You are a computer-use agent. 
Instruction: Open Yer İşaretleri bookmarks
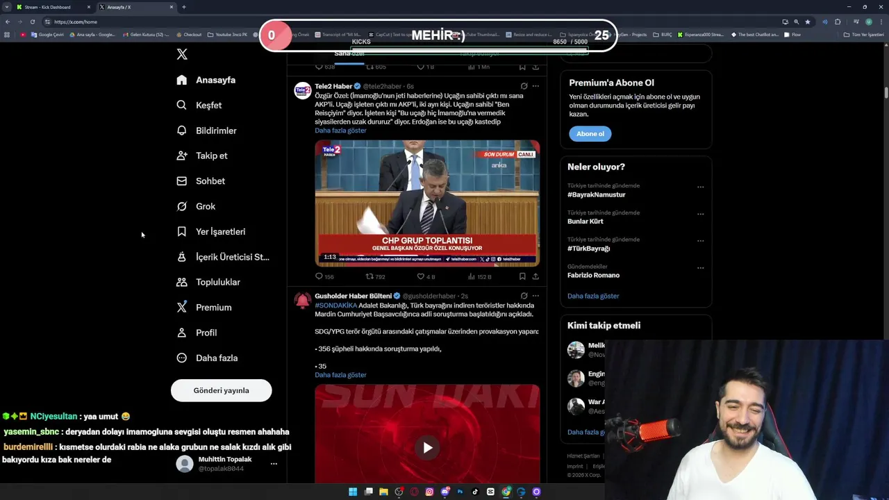pyautogui.click(x=211, y=231)
